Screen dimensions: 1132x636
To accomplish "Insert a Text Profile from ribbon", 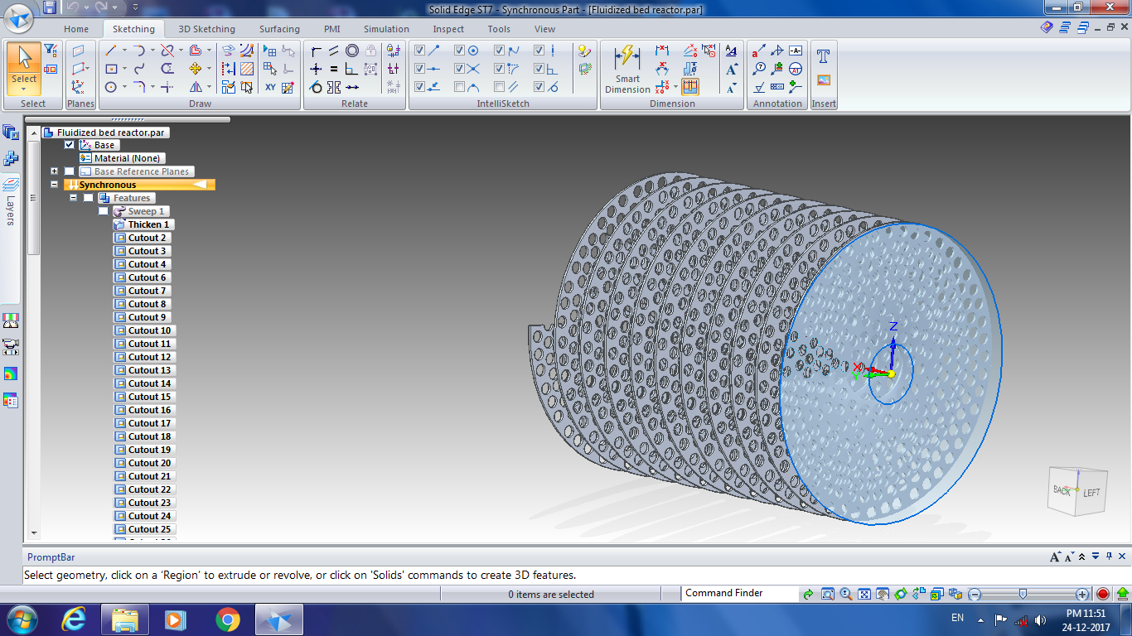I will tap(823, 56).
